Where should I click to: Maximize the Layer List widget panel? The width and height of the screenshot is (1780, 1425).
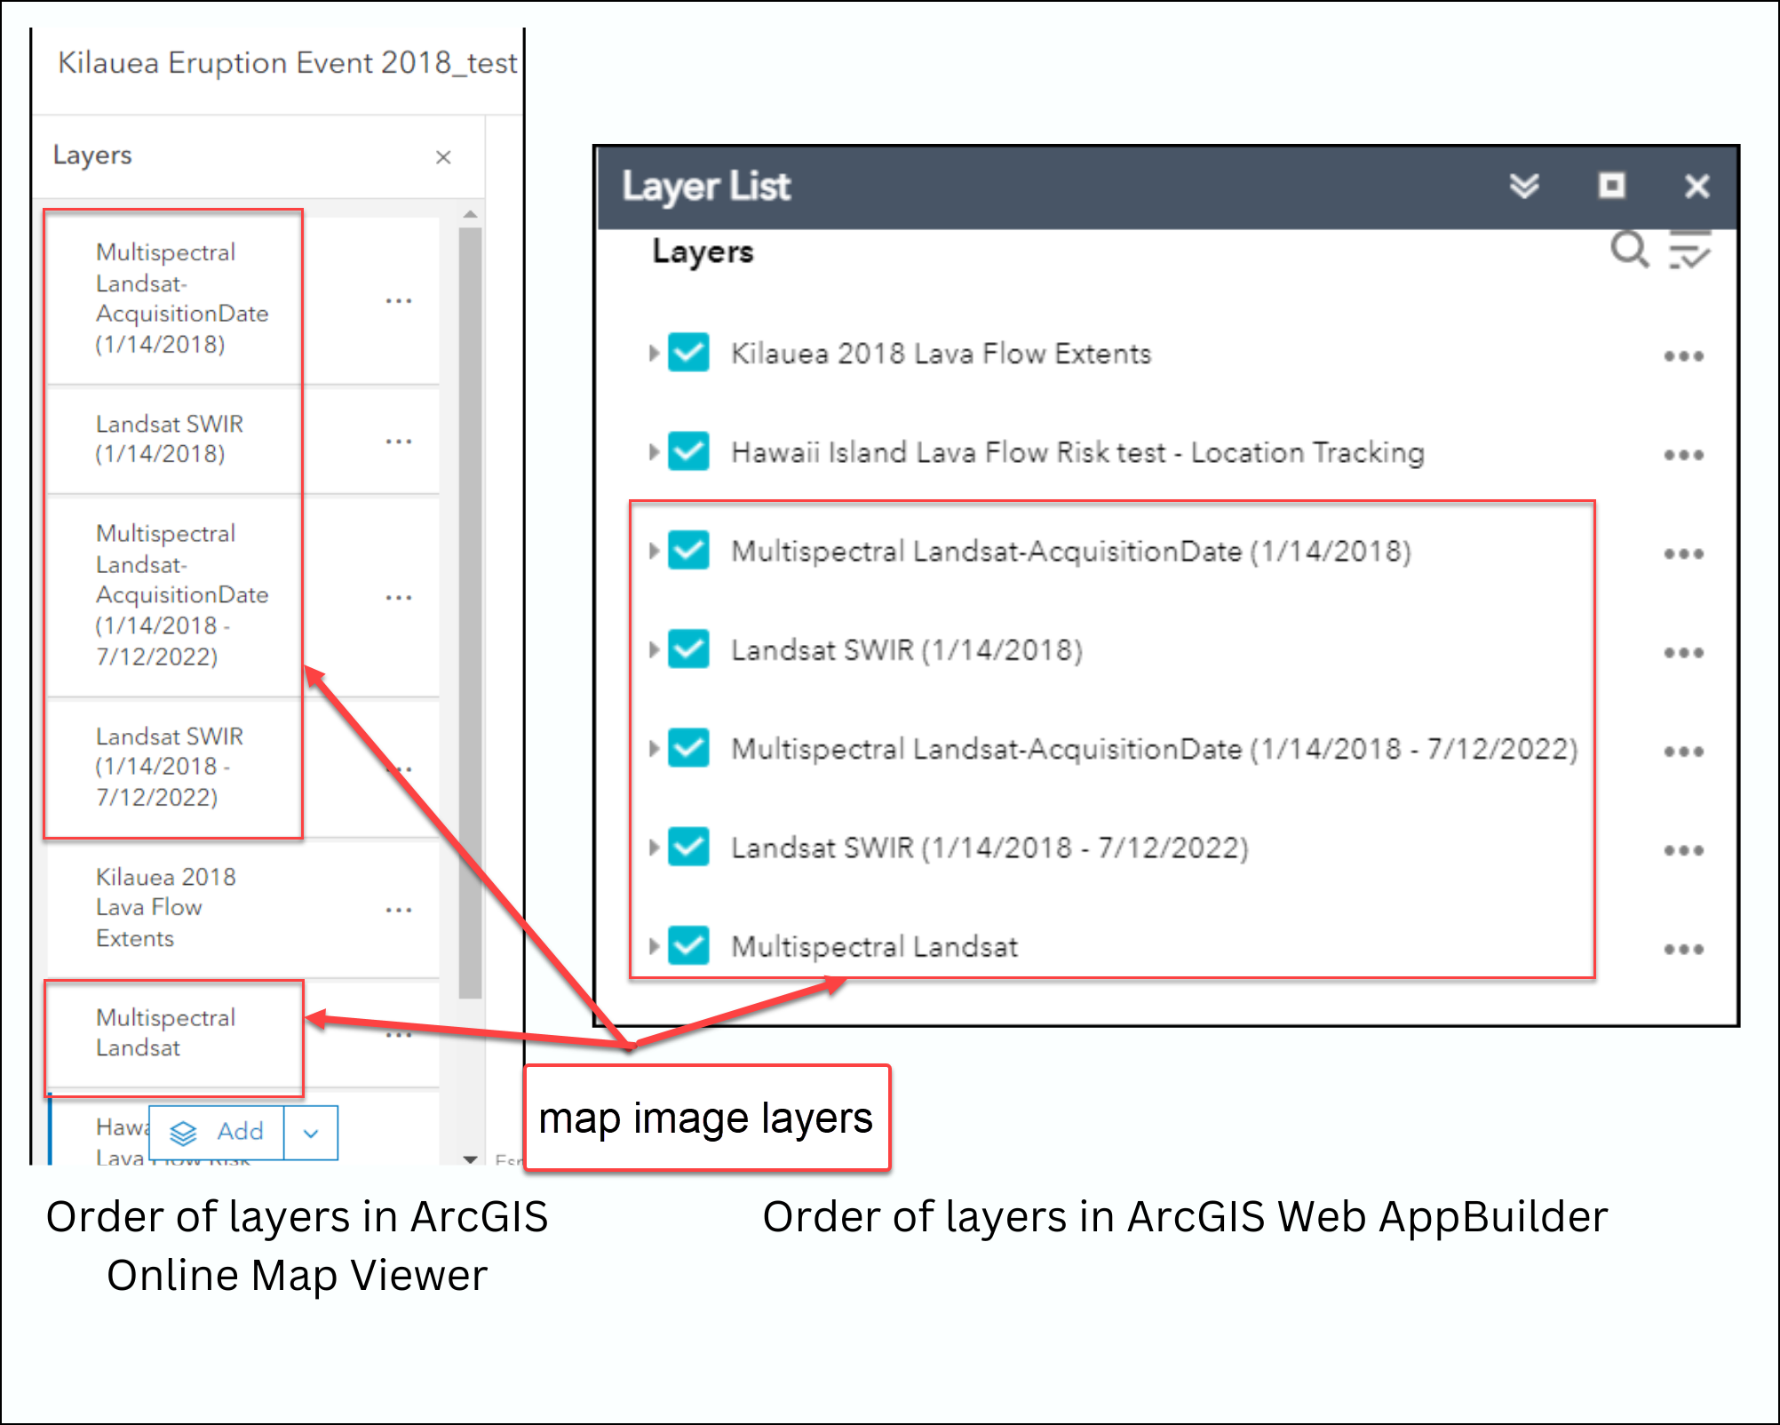[x=1611, y=186]
